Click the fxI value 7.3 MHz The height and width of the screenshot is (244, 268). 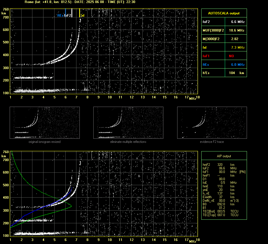238,47
